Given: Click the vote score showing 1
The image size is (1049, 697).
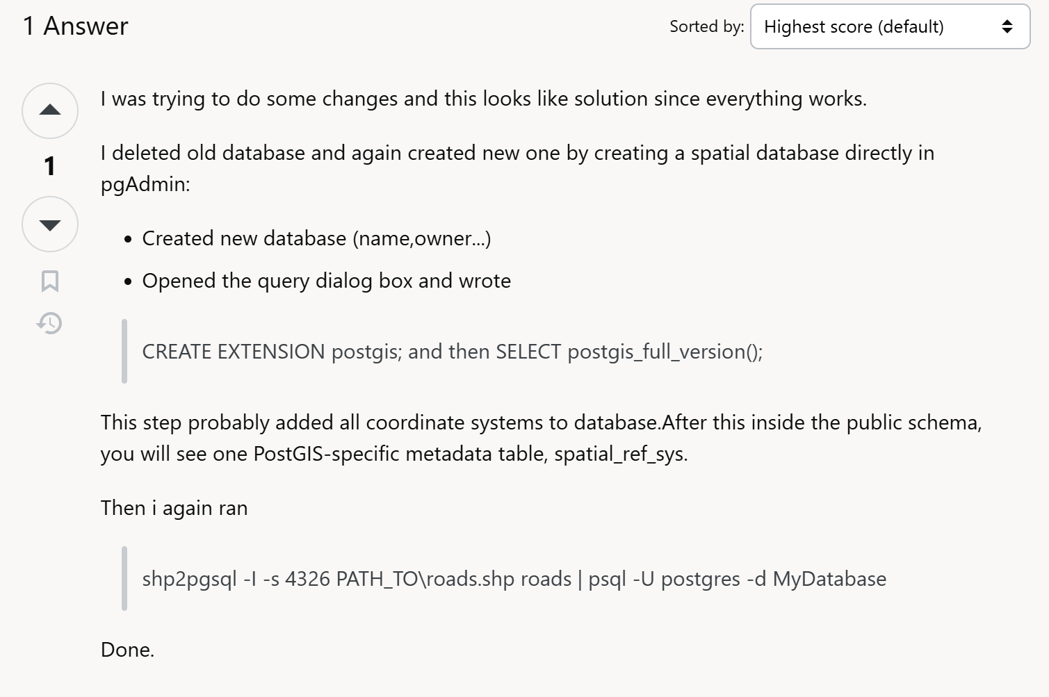Looking at the screenshot, I should pos(49,166).
